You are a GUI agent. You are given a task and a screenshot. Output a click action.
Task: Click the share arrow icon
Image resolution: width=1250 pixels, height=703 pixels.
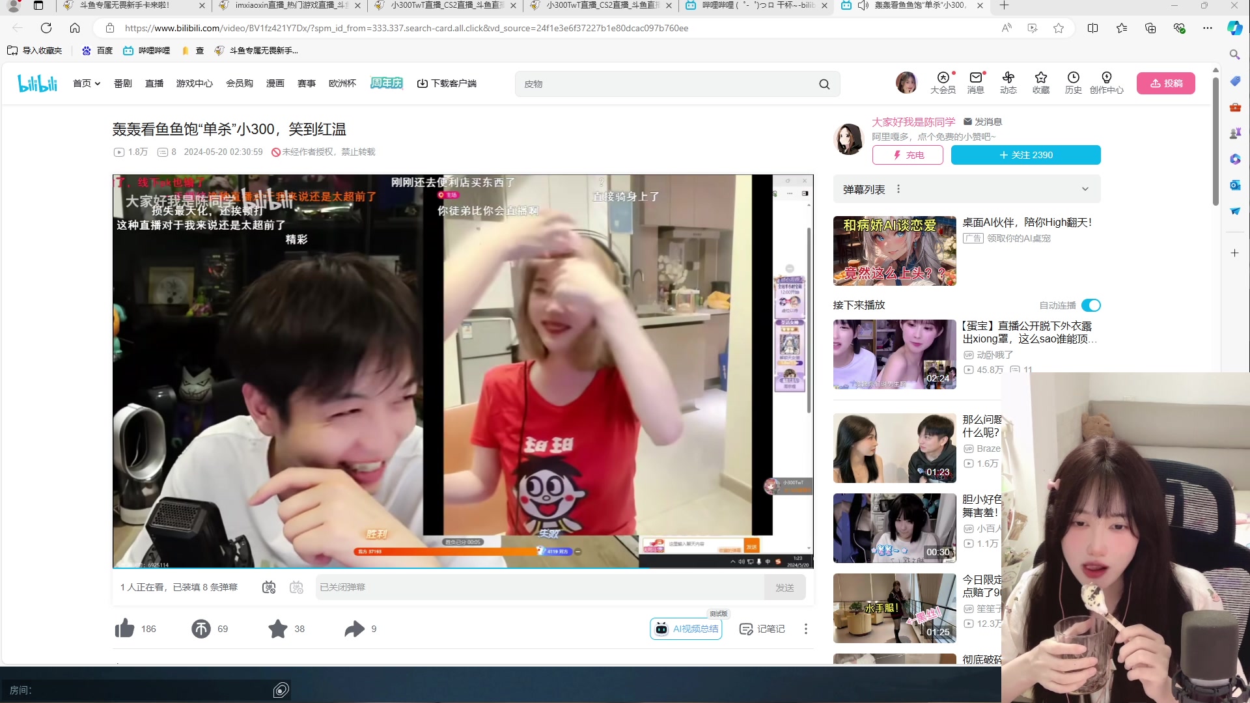point(354,628)
